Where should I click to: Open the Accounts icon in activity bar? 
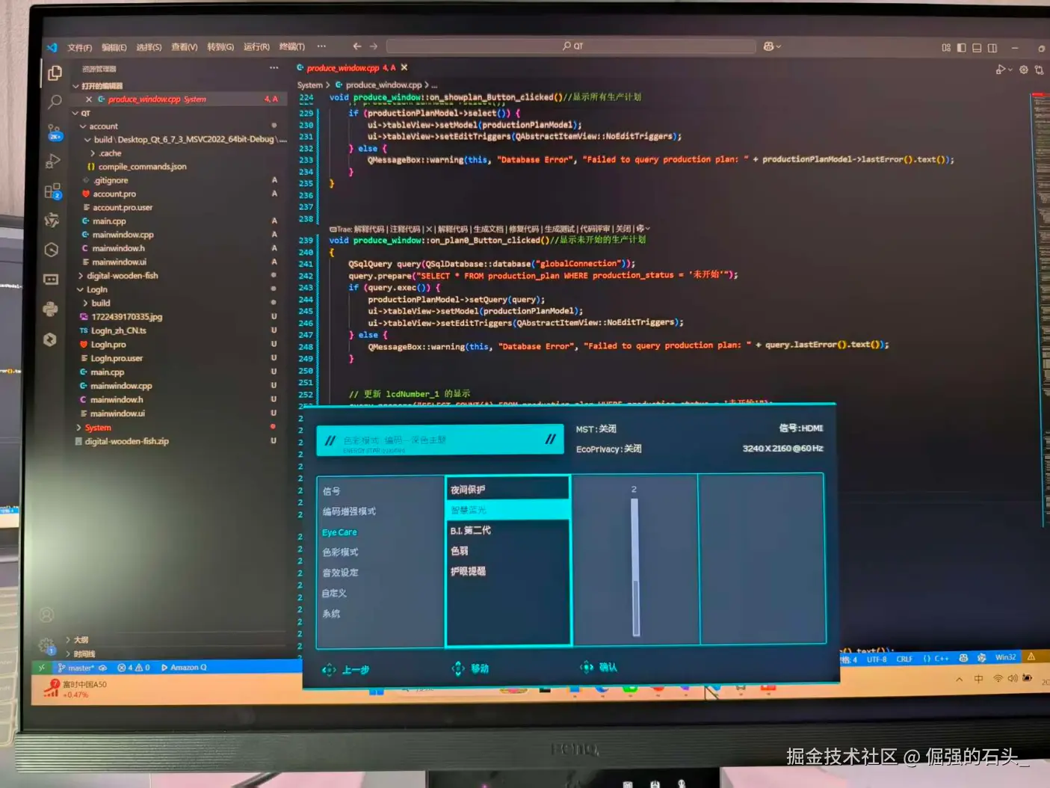tap(46, 615)
